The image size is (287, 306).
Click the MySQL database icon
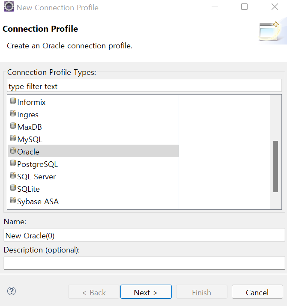pos(13,138)
